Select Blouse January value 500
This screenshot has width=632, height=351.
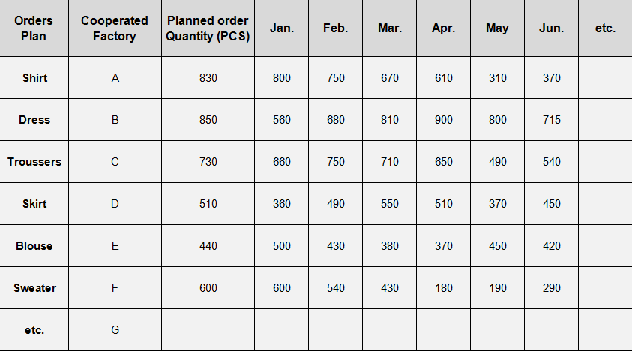pos(282,246)
